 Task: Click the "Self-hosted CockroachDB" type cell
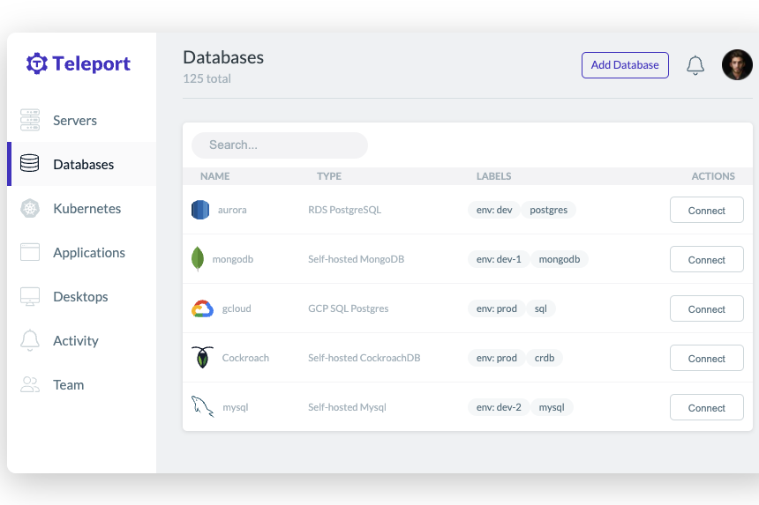point(364,358)
